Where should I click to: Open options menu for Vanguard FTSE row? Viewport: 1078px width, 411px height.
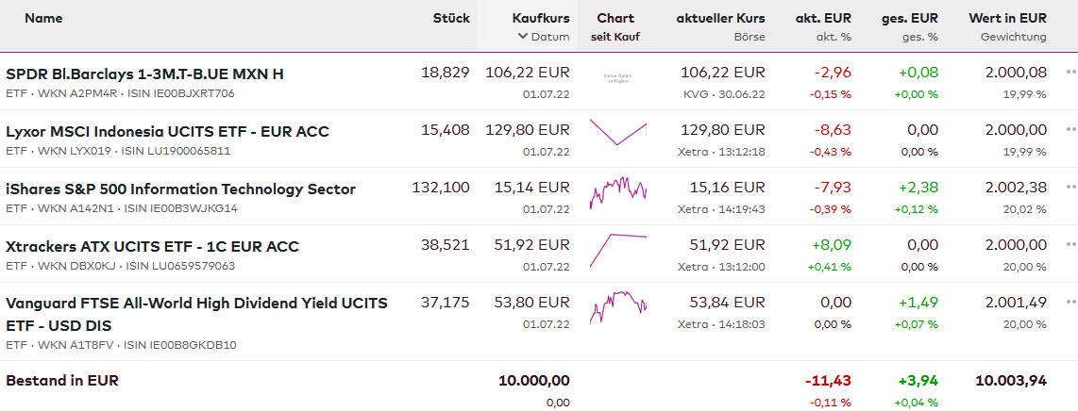[x=1070, y=302]
